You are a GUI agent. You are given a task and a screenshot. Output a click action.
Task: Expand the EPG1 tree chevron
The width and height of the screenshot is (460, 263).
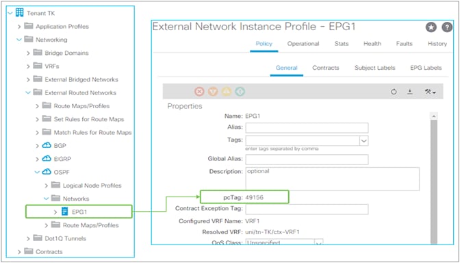55,212
